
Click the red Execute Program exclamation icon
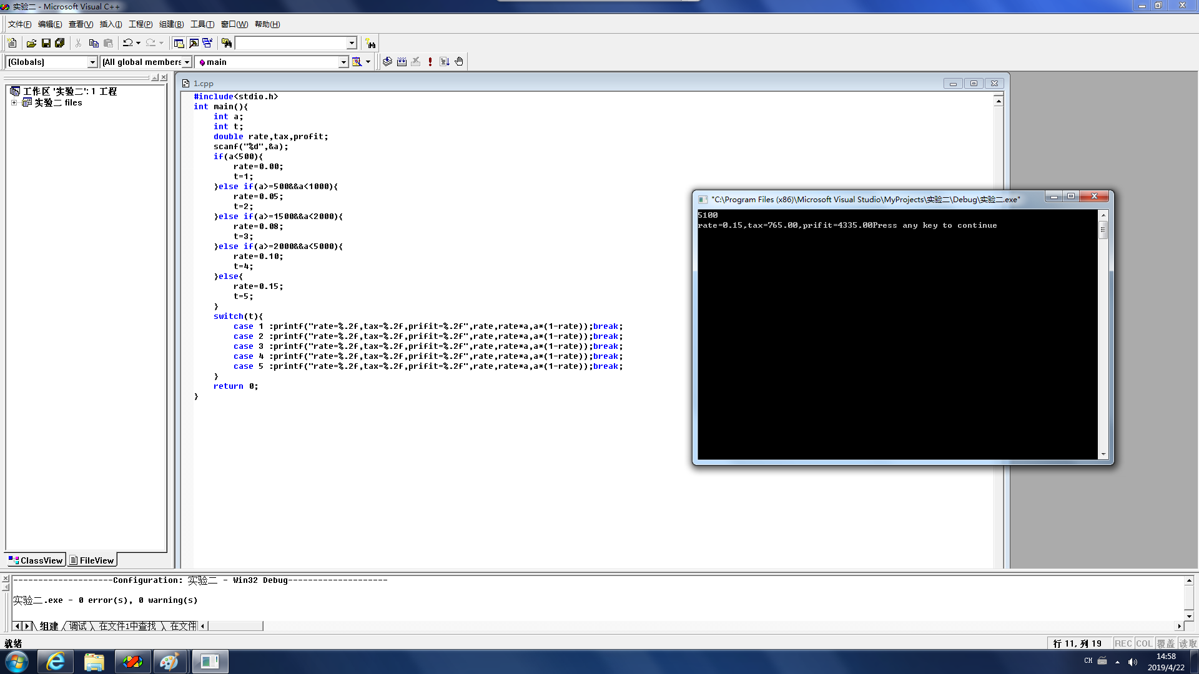[x=430, y=62]
